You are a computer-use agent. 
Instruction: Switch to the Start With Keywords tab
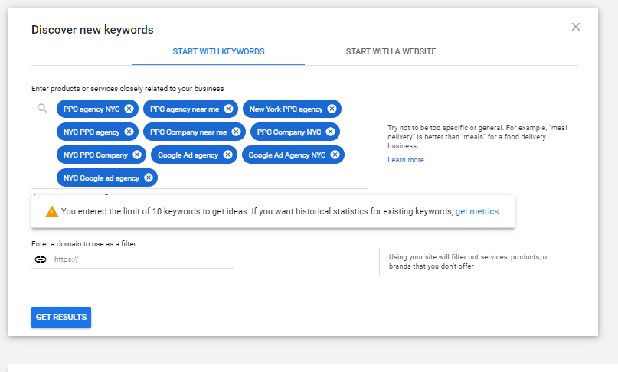click(x=218, y=51)
